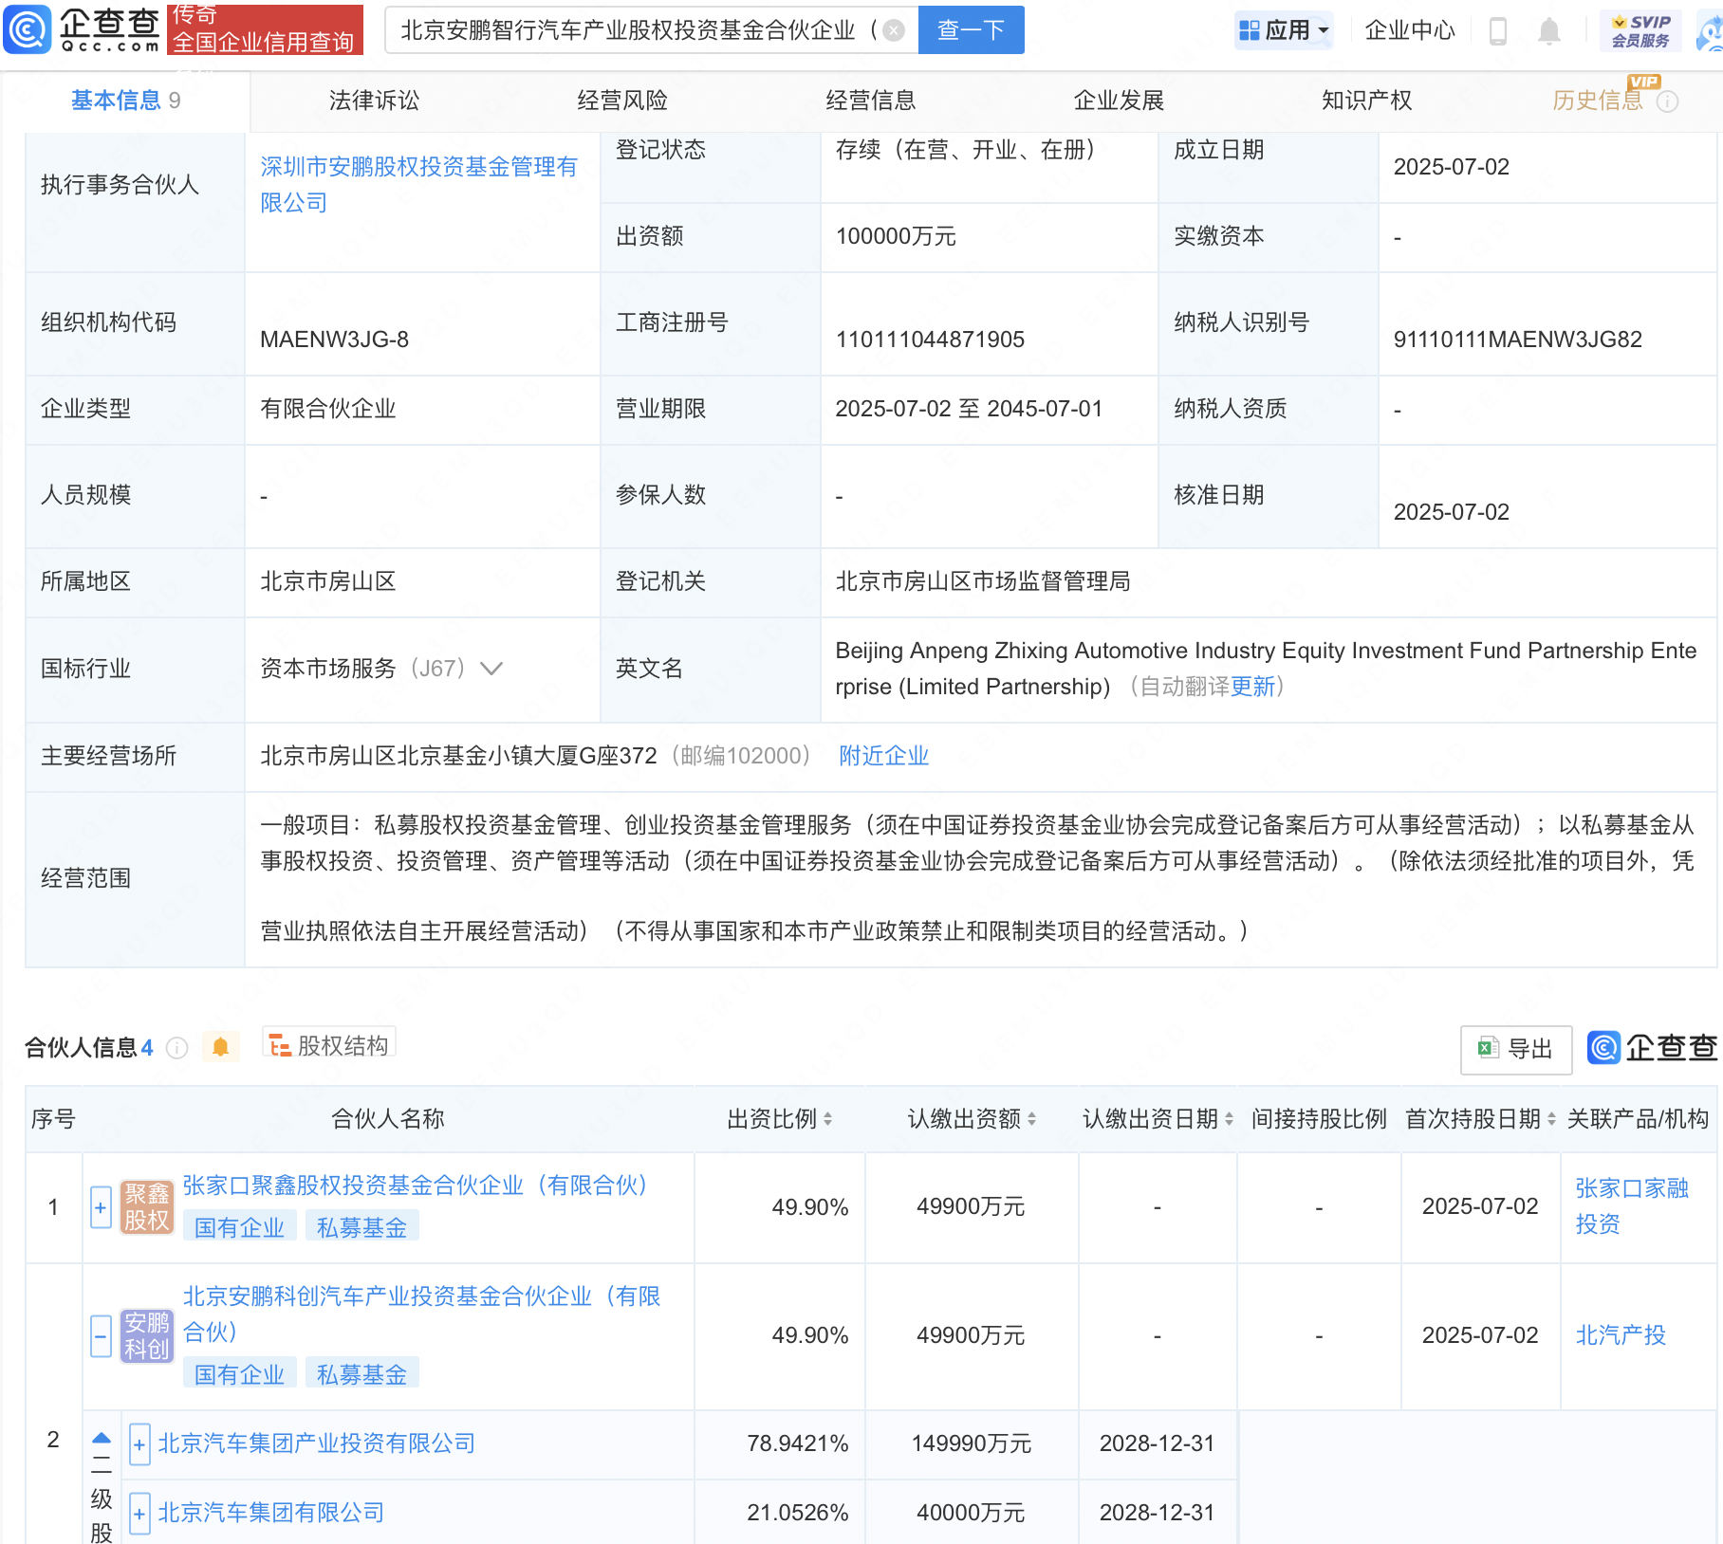Open 深圳市安鹏股权投资基金管理有限公司 link
This screenshot has height=1544, width=1723.
click(x=418, y=184)
